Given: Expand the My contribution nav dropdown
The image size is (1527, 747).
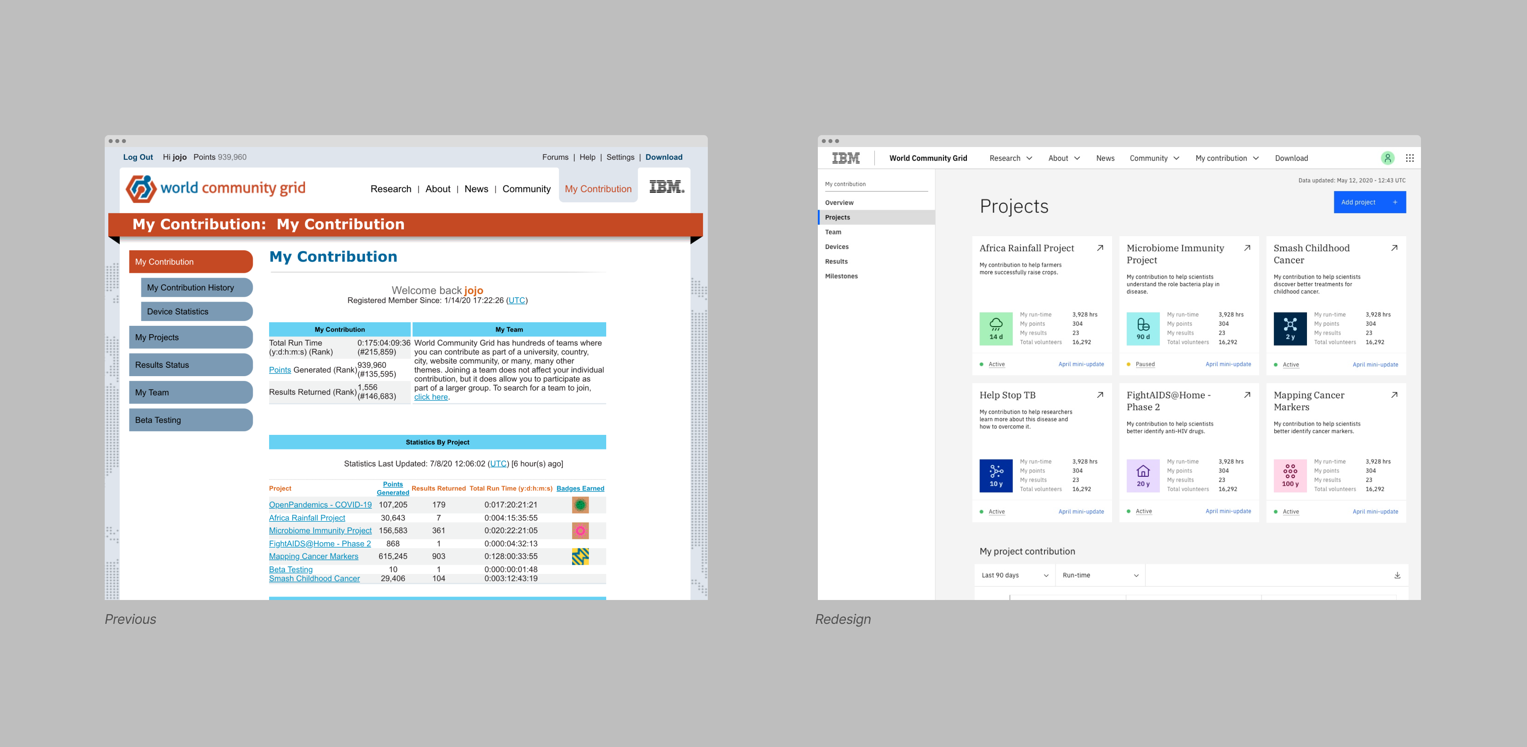Looking at the screenshot, I should (x=1227, y=158).
